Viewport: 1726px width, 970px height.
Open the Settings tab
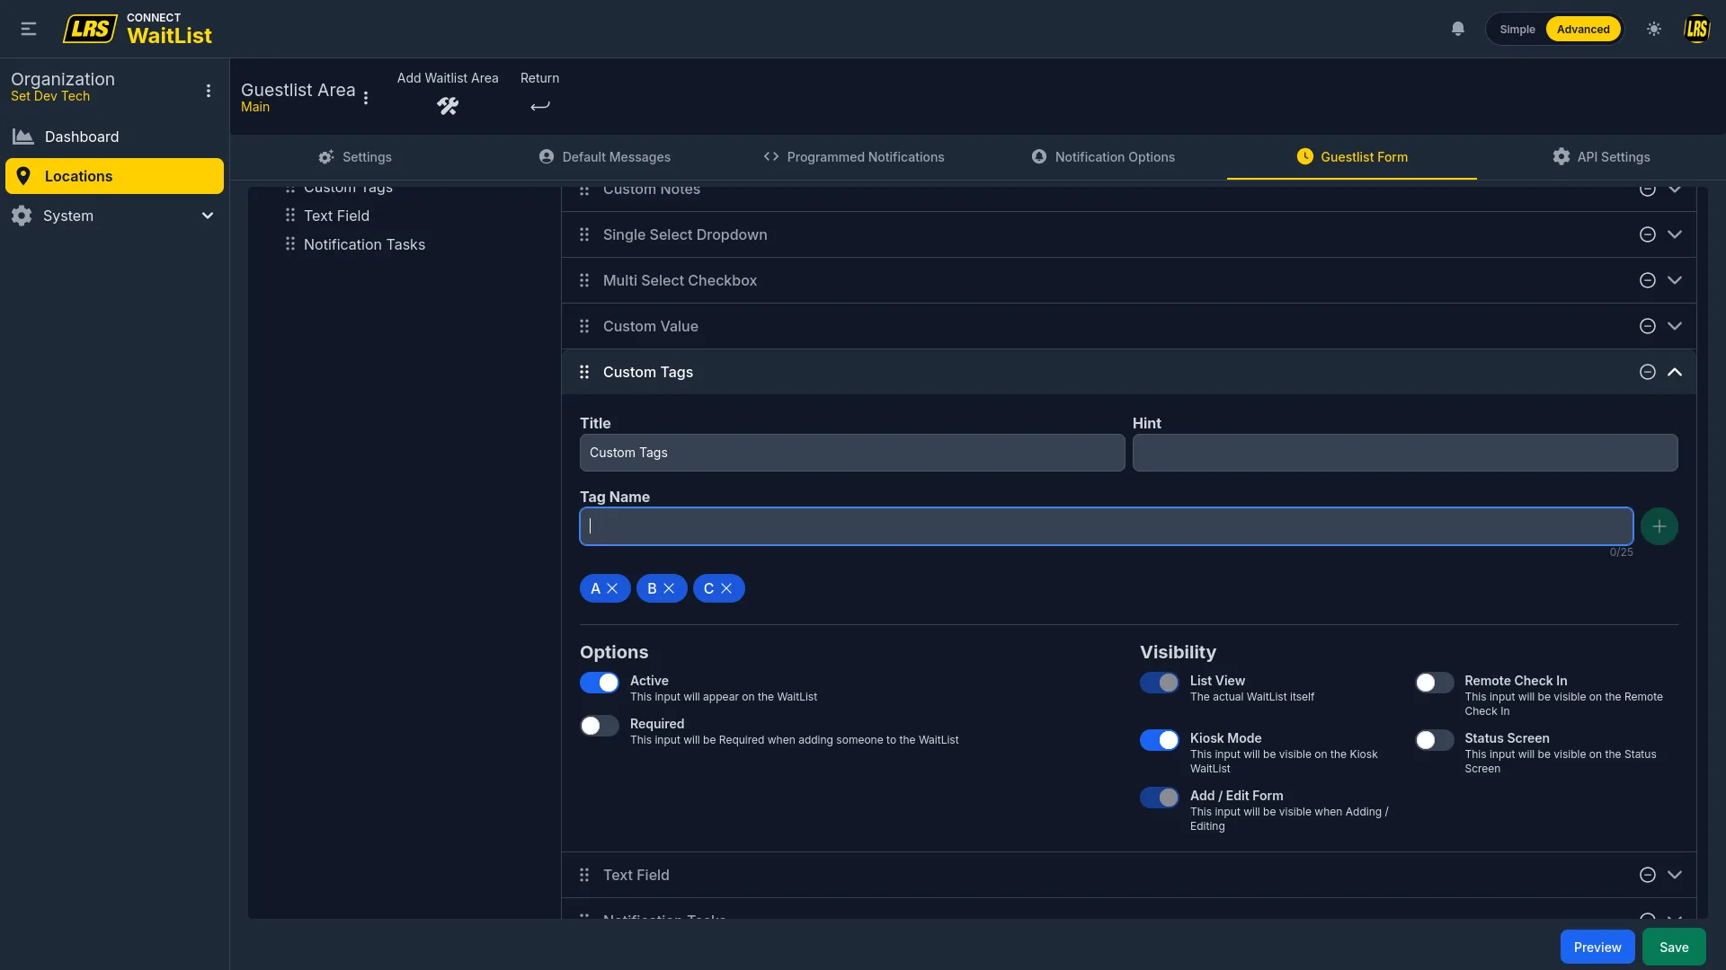coord(355,157)
